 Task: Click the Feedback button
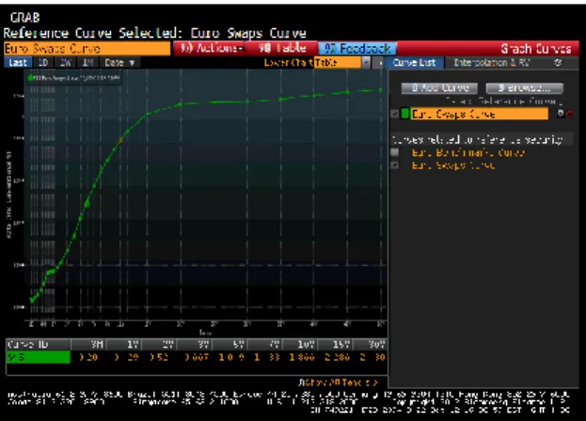[356, 48]
